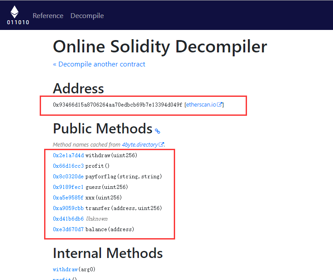Click "Decompile another contract" link
The width and height of the screenshot is (333, 280).
click(99, 64)
